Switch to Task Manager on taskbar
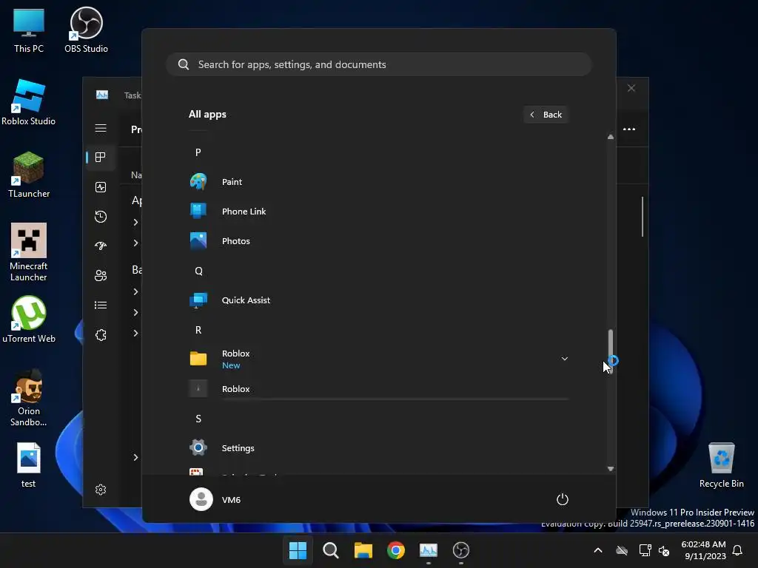This screenshot has width=758, height=568. click(429, 550)
